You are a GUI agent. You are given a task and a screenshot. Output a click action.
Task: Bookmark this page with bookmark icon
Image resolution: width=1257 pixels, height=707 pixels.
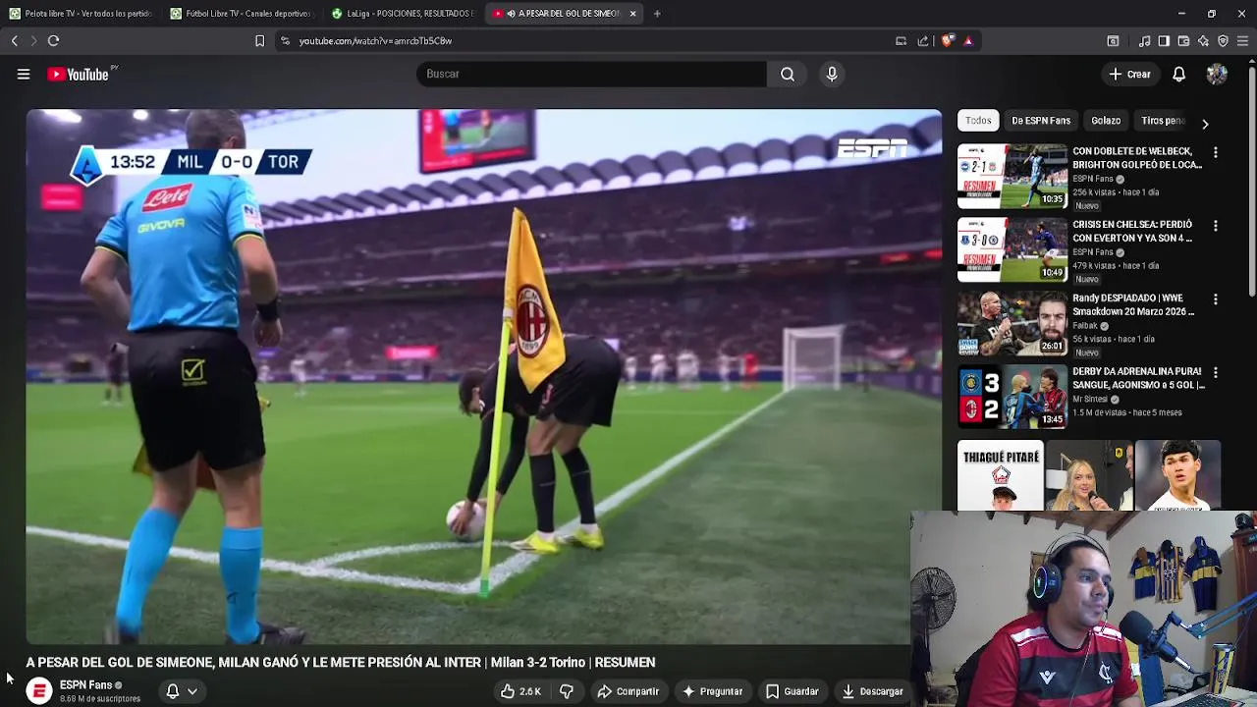tap(259, 40)
